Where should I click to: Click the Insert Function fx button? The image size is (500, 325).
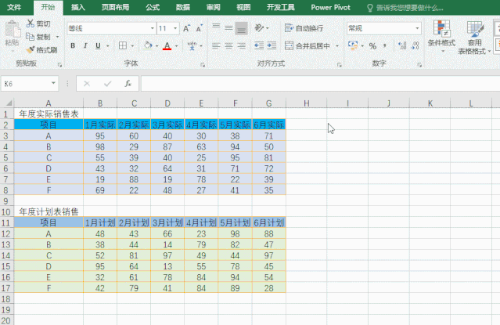[128, 84]
